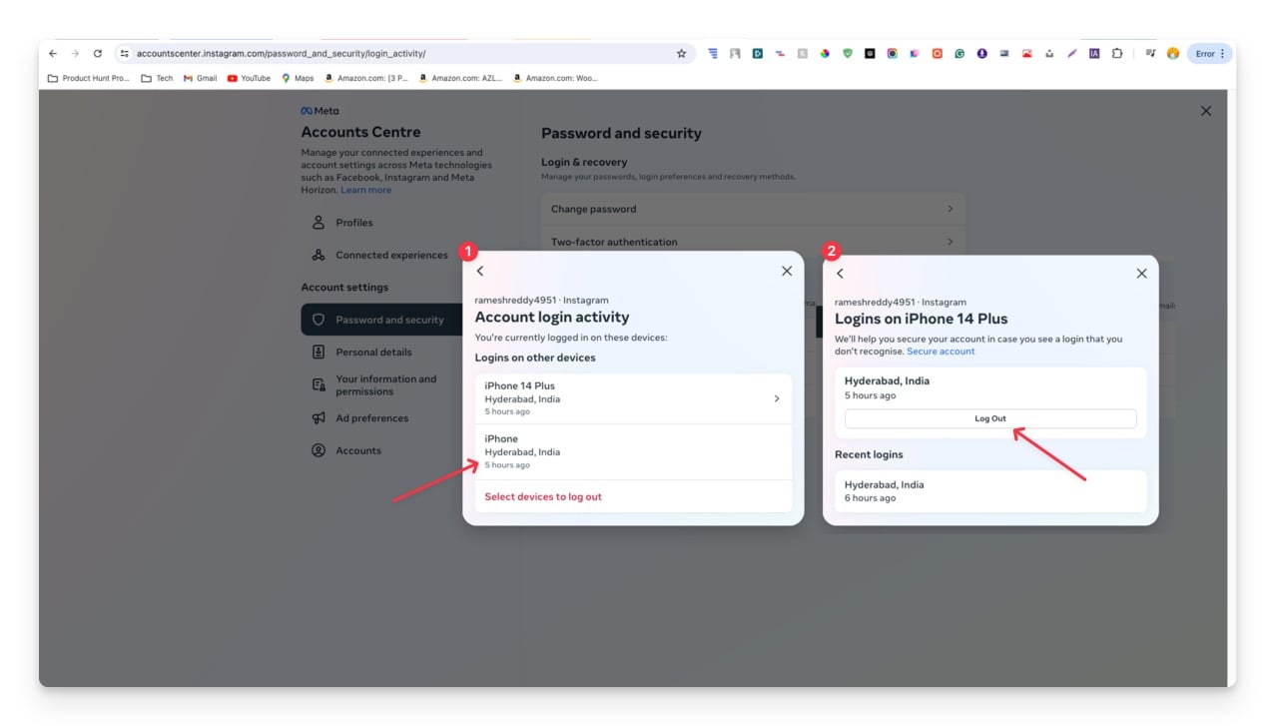The height and width of the screenshot is (726, 1275).
Task: Click the Learn more link
Action: tap(365, 190)
